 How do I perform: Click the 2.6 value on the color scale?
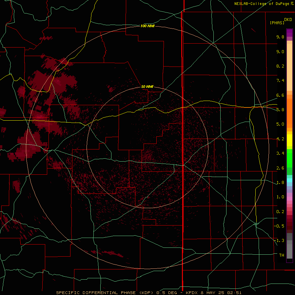(x=280, y=168)
